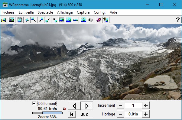Click the image with control bar icon
This screenshot has height=120, width=182.
pyautogui.click(x=62, y=20)
